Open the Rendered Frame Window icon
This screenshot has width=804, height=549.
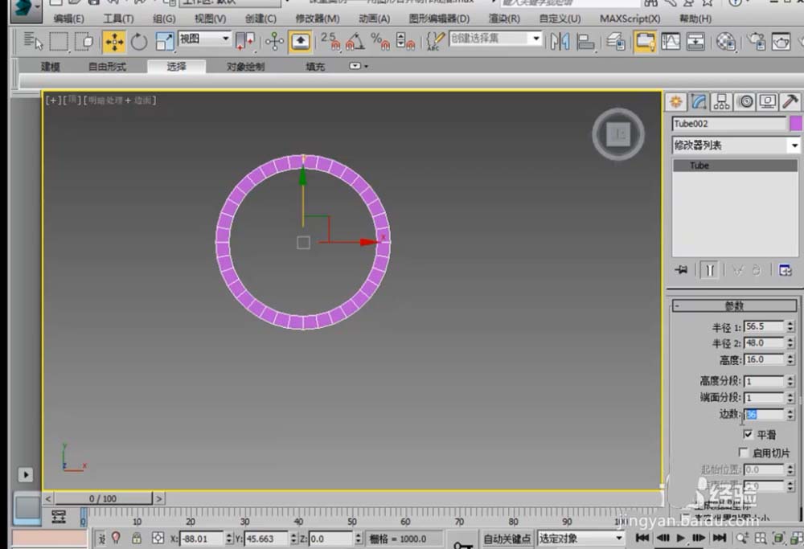coord(781,42)
